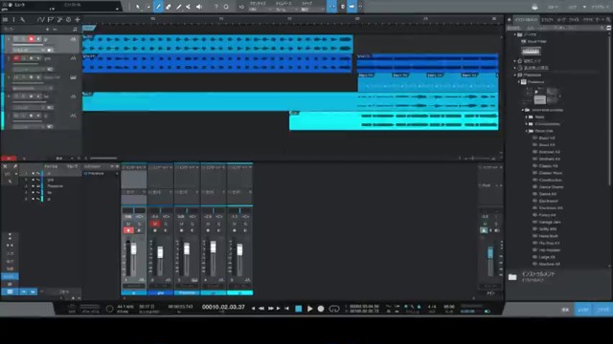Click the active Instruments button in mixer sidebar
Viewport: 613px width, 344px height.
(x=10, y=276)
